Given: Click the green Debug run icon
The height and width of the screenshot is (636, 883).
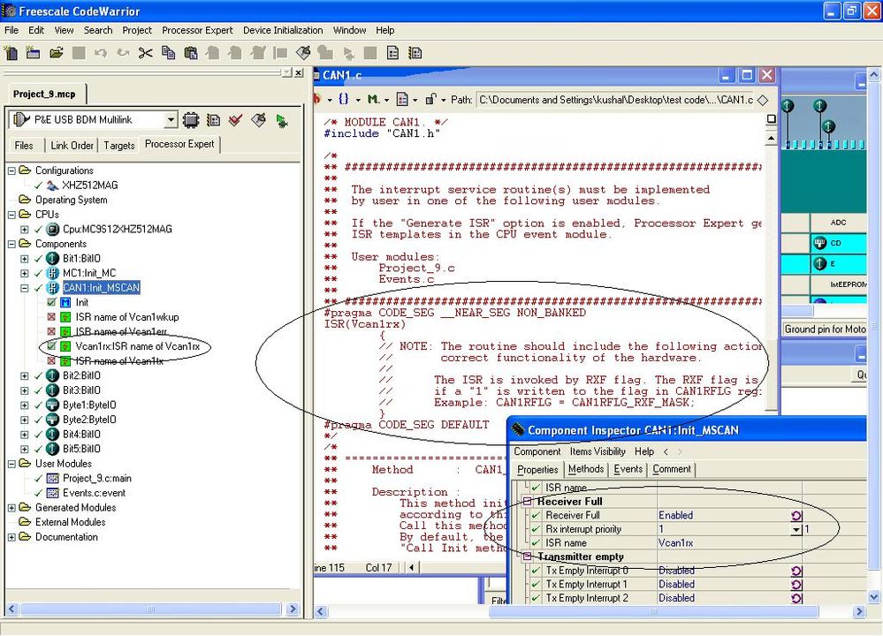Looking at the screenshot, I should 282,120.
